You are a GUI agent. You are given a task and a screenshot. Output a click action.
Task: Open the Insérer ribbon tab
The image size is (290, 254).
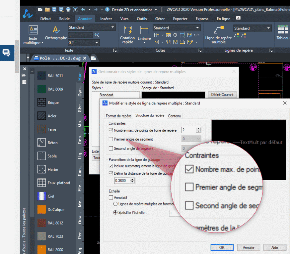[x=106, y=19]
